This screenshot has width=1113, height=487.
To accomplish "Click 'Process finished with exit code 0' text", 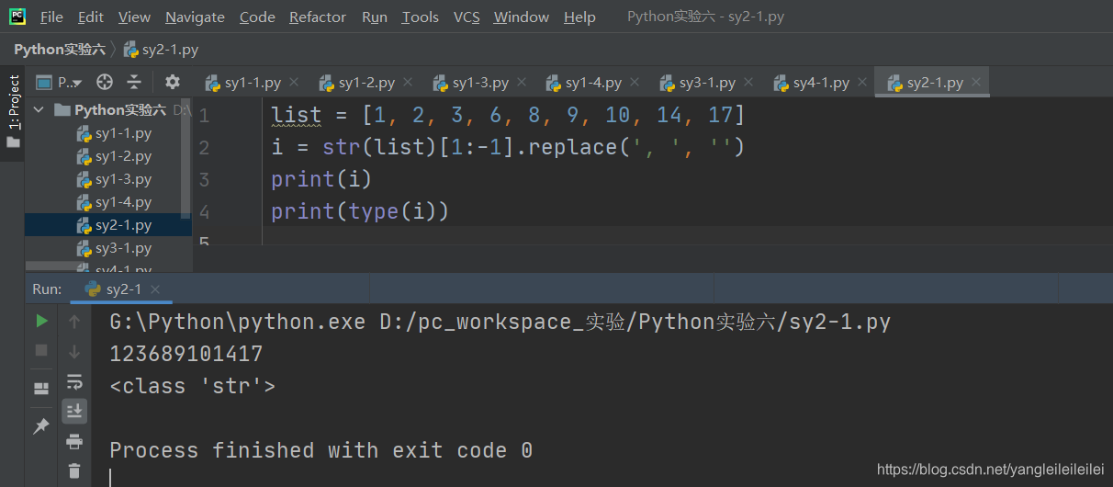I will (321, 450).
